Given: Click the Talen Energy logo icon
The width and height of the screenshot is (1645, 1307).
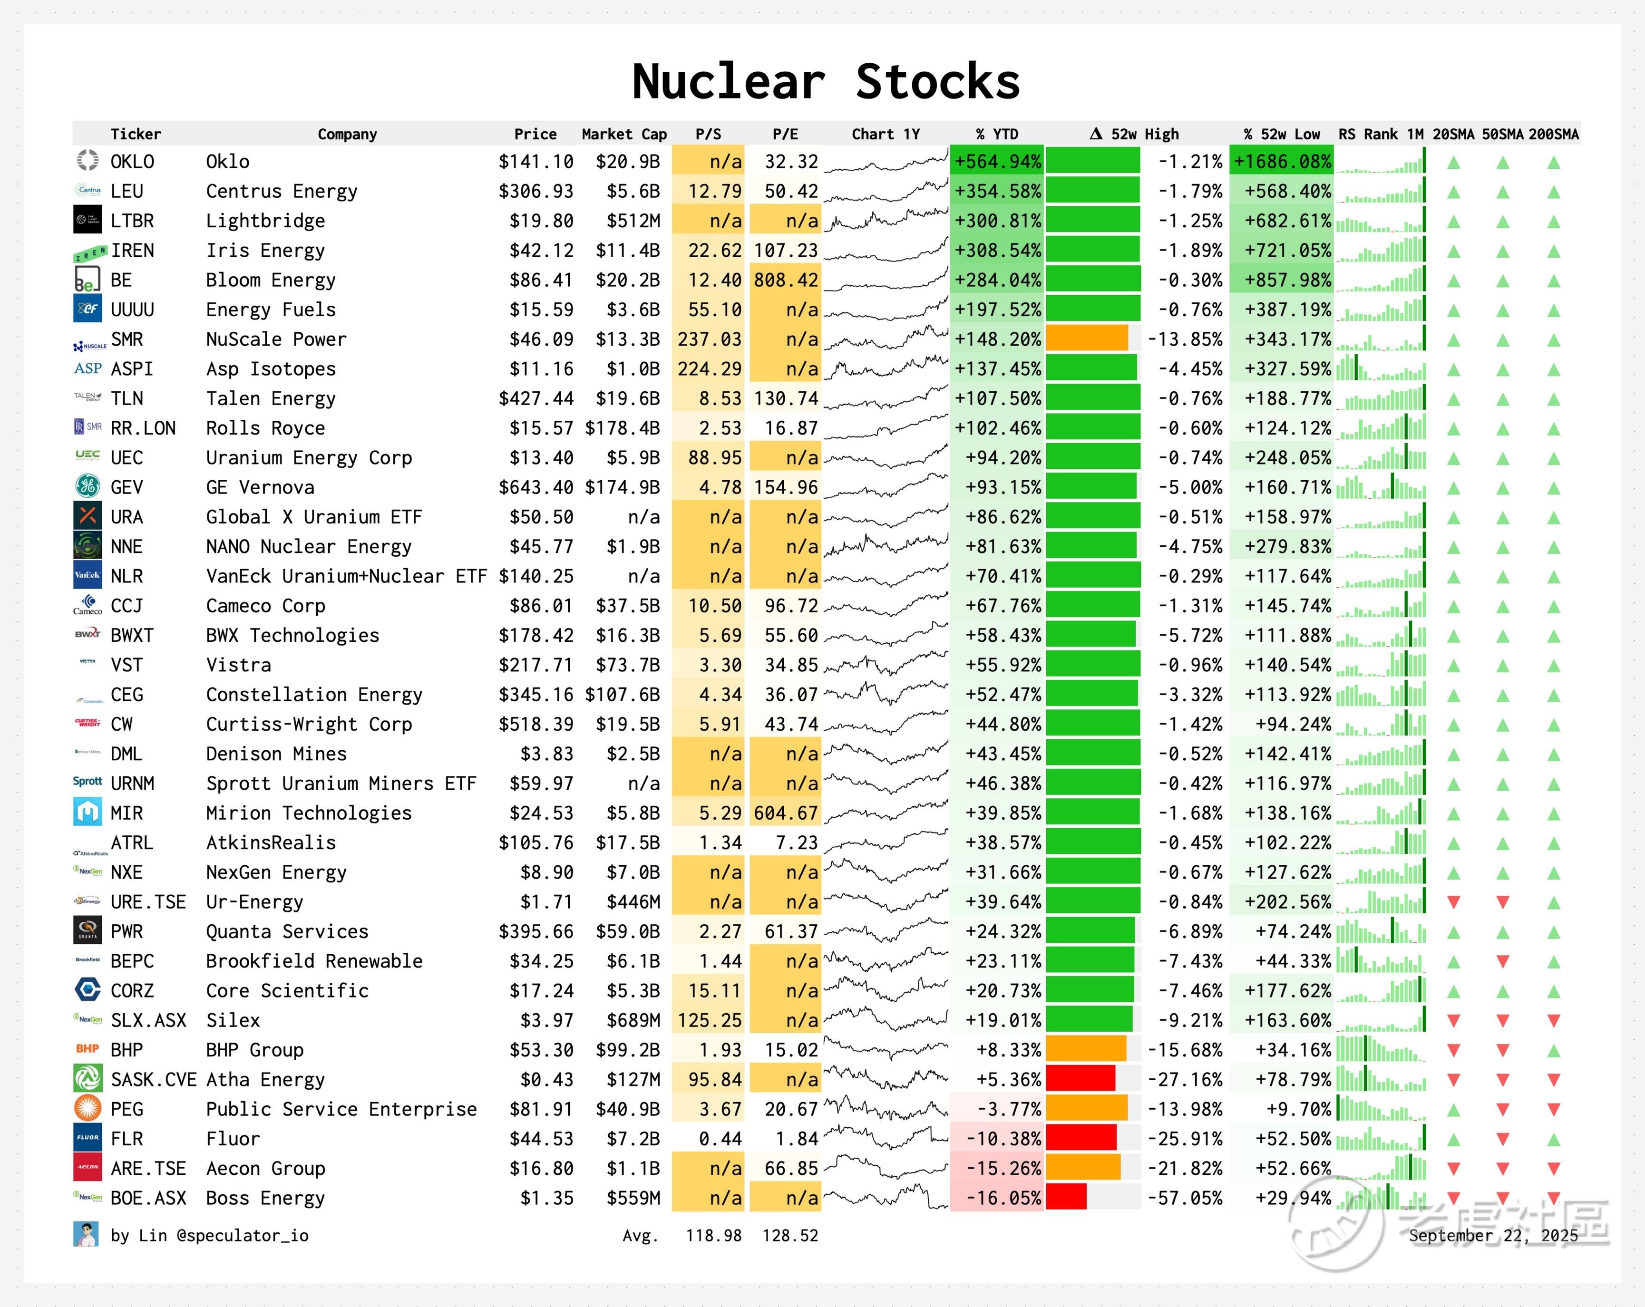Looking at the screenshot, I should pyautogui.click(x=88, y=397).
